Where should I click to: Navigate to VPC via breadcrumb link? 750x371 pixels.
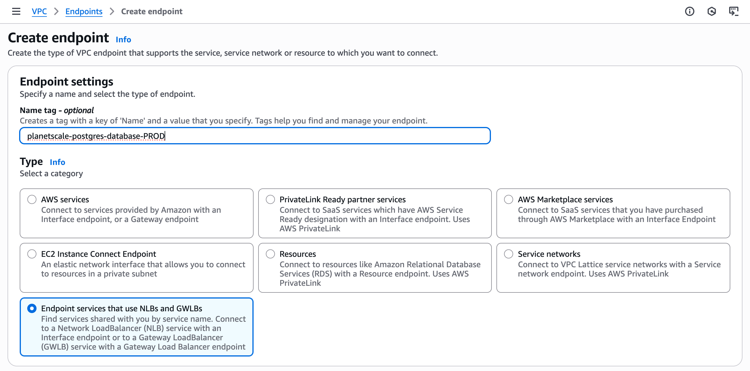39,11
